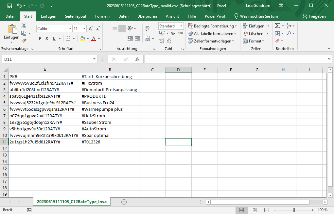Click the insert function fx icon
Screen dimensions: 334x214
coord(137,59)
